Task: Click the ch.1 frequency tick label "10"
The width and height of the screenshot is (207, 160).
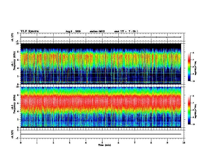Action: [18, 44]
